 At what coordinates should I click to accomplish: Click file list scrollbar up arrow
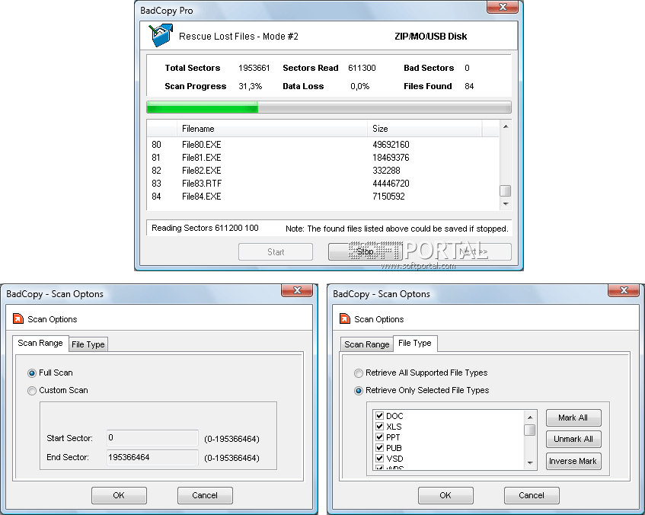point(506,126)
